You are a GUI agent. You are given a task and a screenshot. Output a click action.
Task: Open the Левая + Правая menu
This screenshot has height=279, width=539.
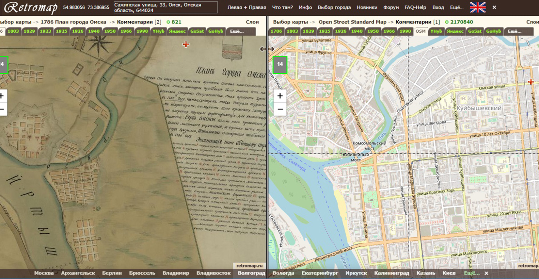247,7
